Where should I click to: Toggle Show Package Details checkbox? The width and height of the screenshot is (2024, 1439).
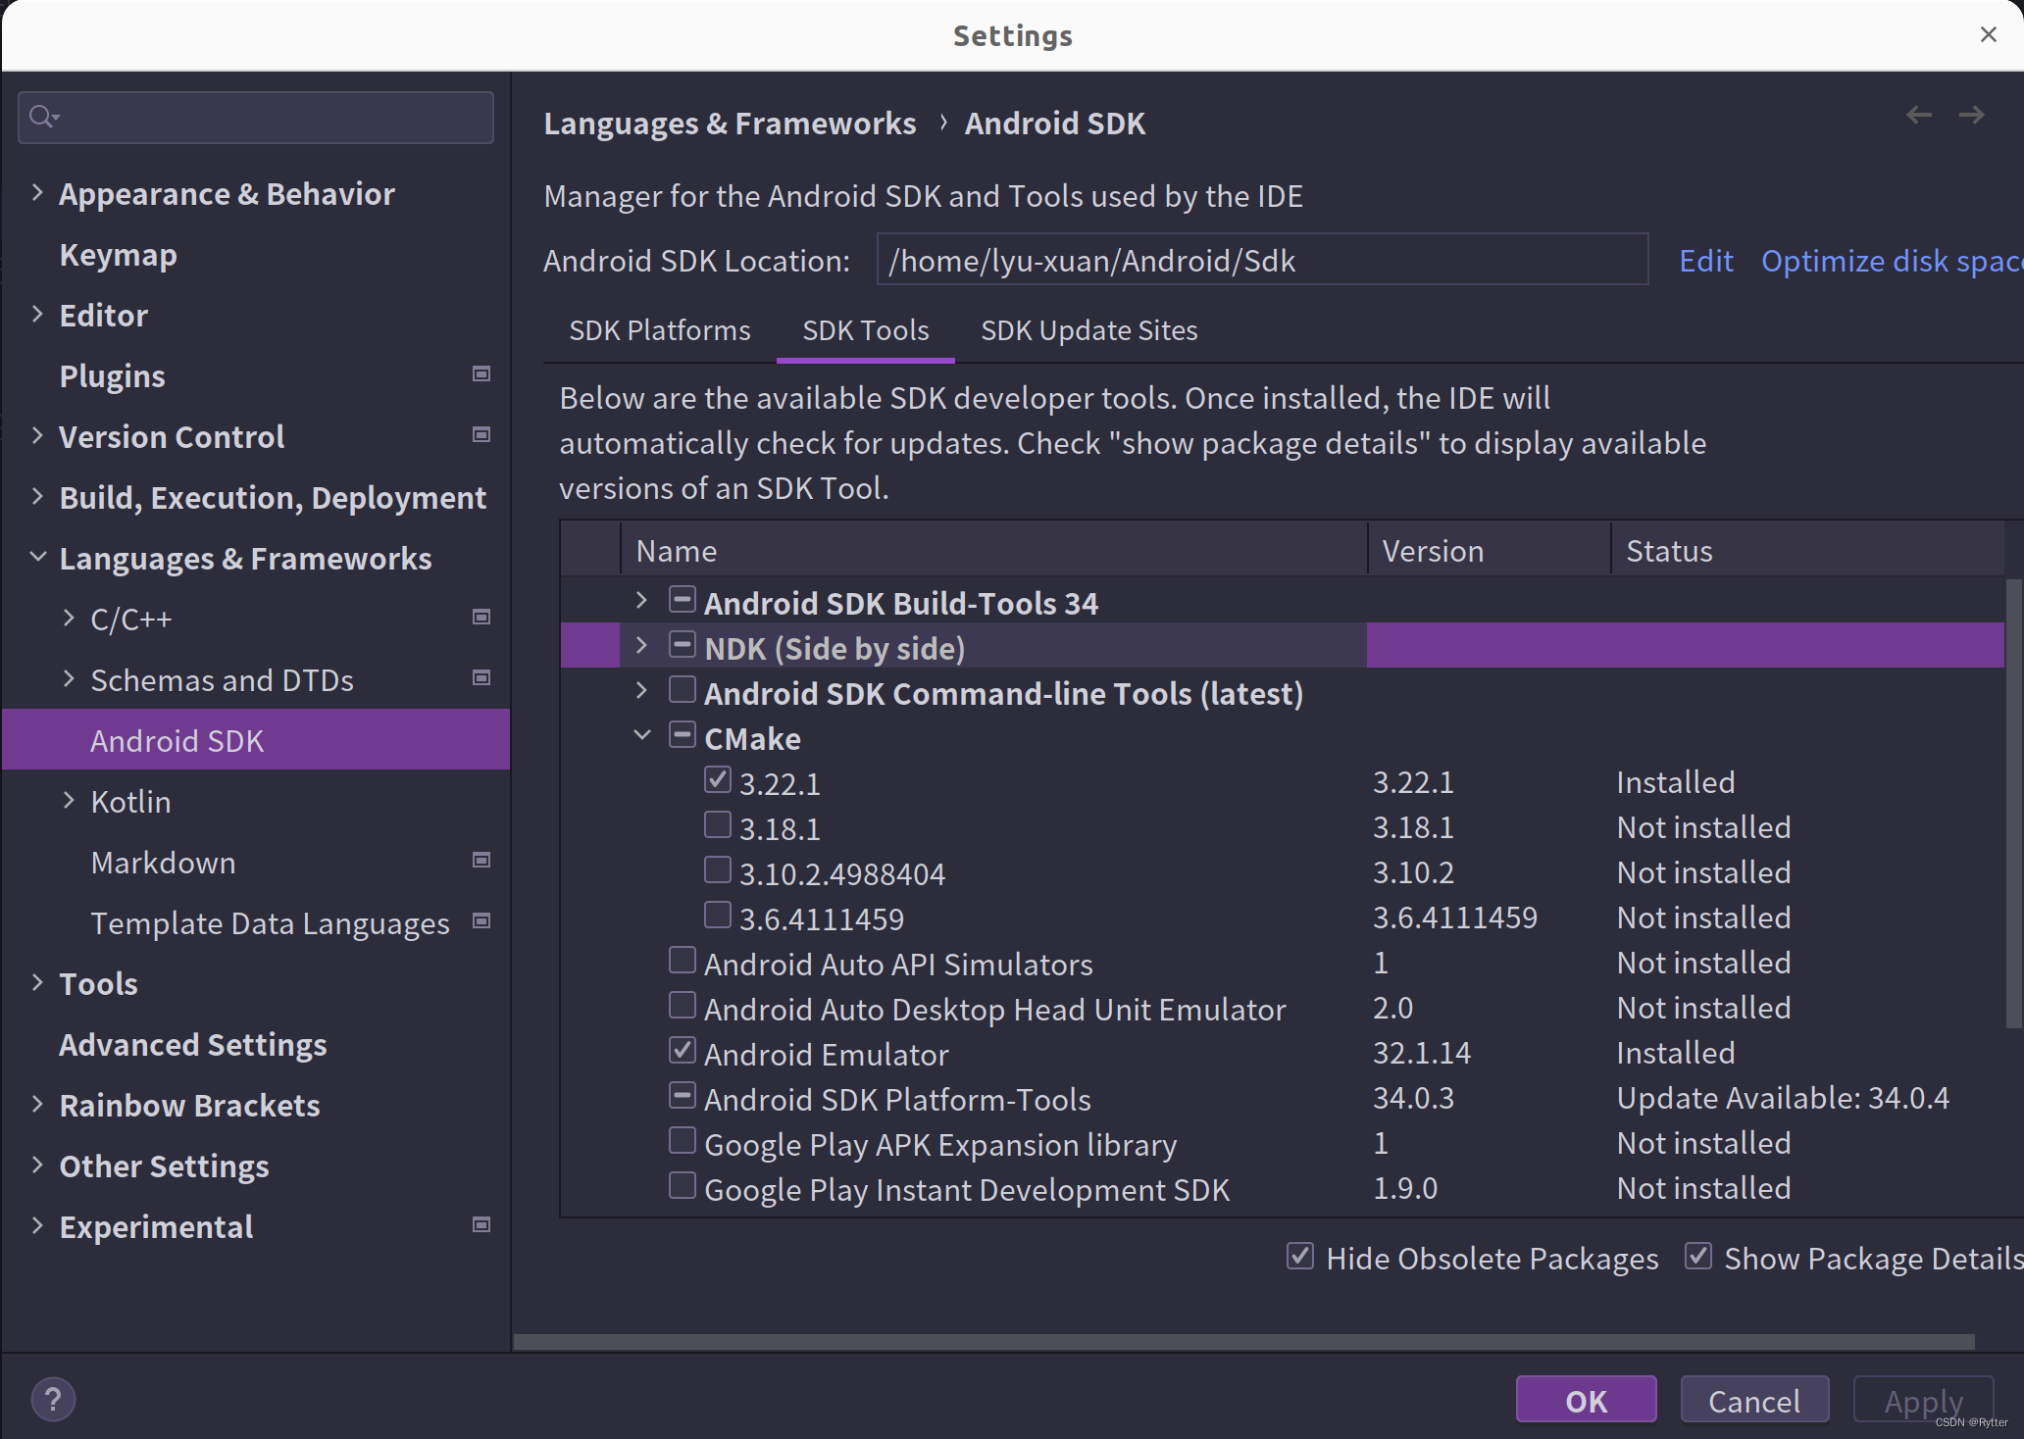(1698, 1256)
